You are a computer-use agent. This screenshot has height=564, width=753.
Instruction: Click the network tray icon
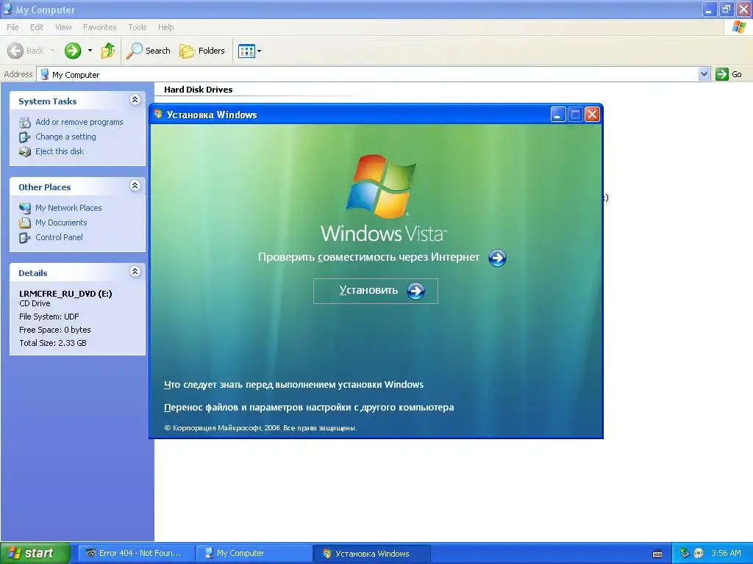pos(685,553)
